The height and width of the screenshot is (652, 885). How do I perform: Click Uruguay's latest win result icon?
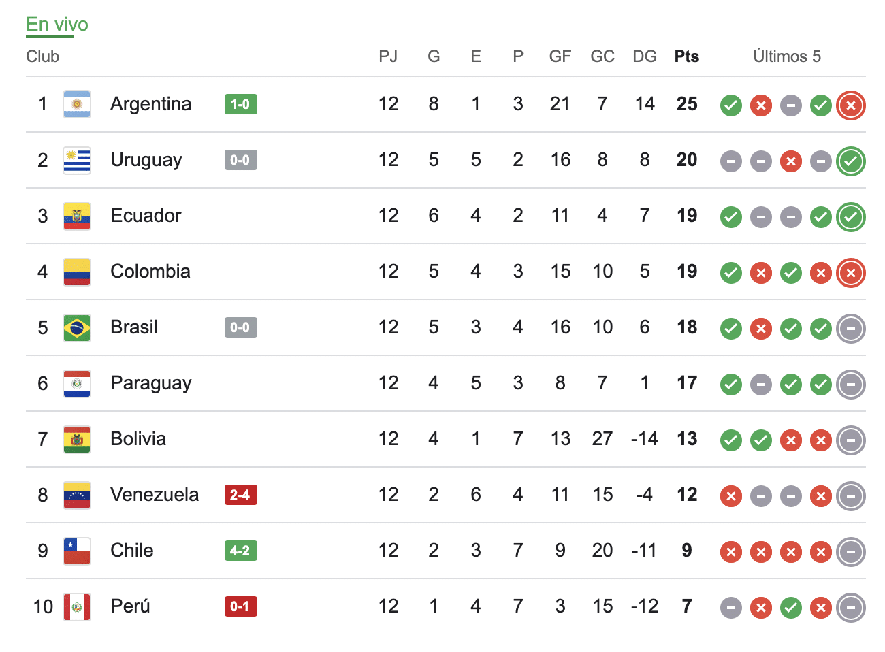pyautogui.click(x=851, y=161)
